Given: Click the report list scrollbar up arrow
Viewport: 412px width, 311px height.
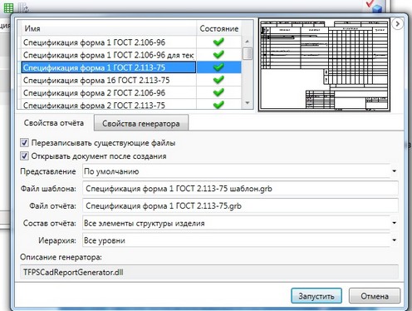Looking at the screenshot, I should 248,42.
